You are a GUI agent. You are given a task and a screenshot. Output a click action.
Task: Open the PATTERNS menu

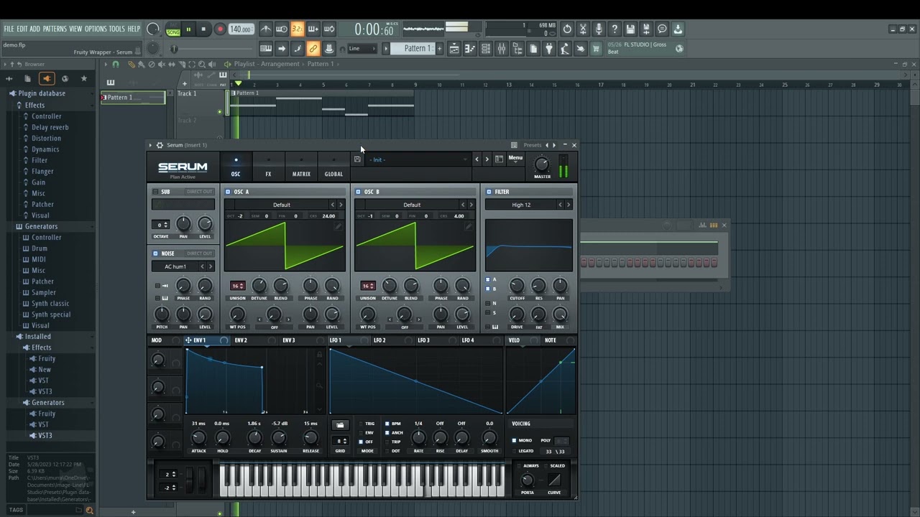point(55,29)
